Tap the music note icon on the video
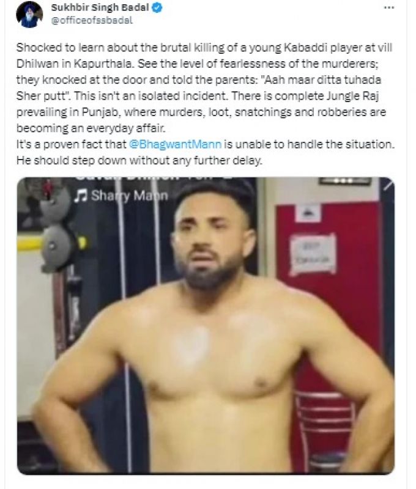 click(81, 196)
